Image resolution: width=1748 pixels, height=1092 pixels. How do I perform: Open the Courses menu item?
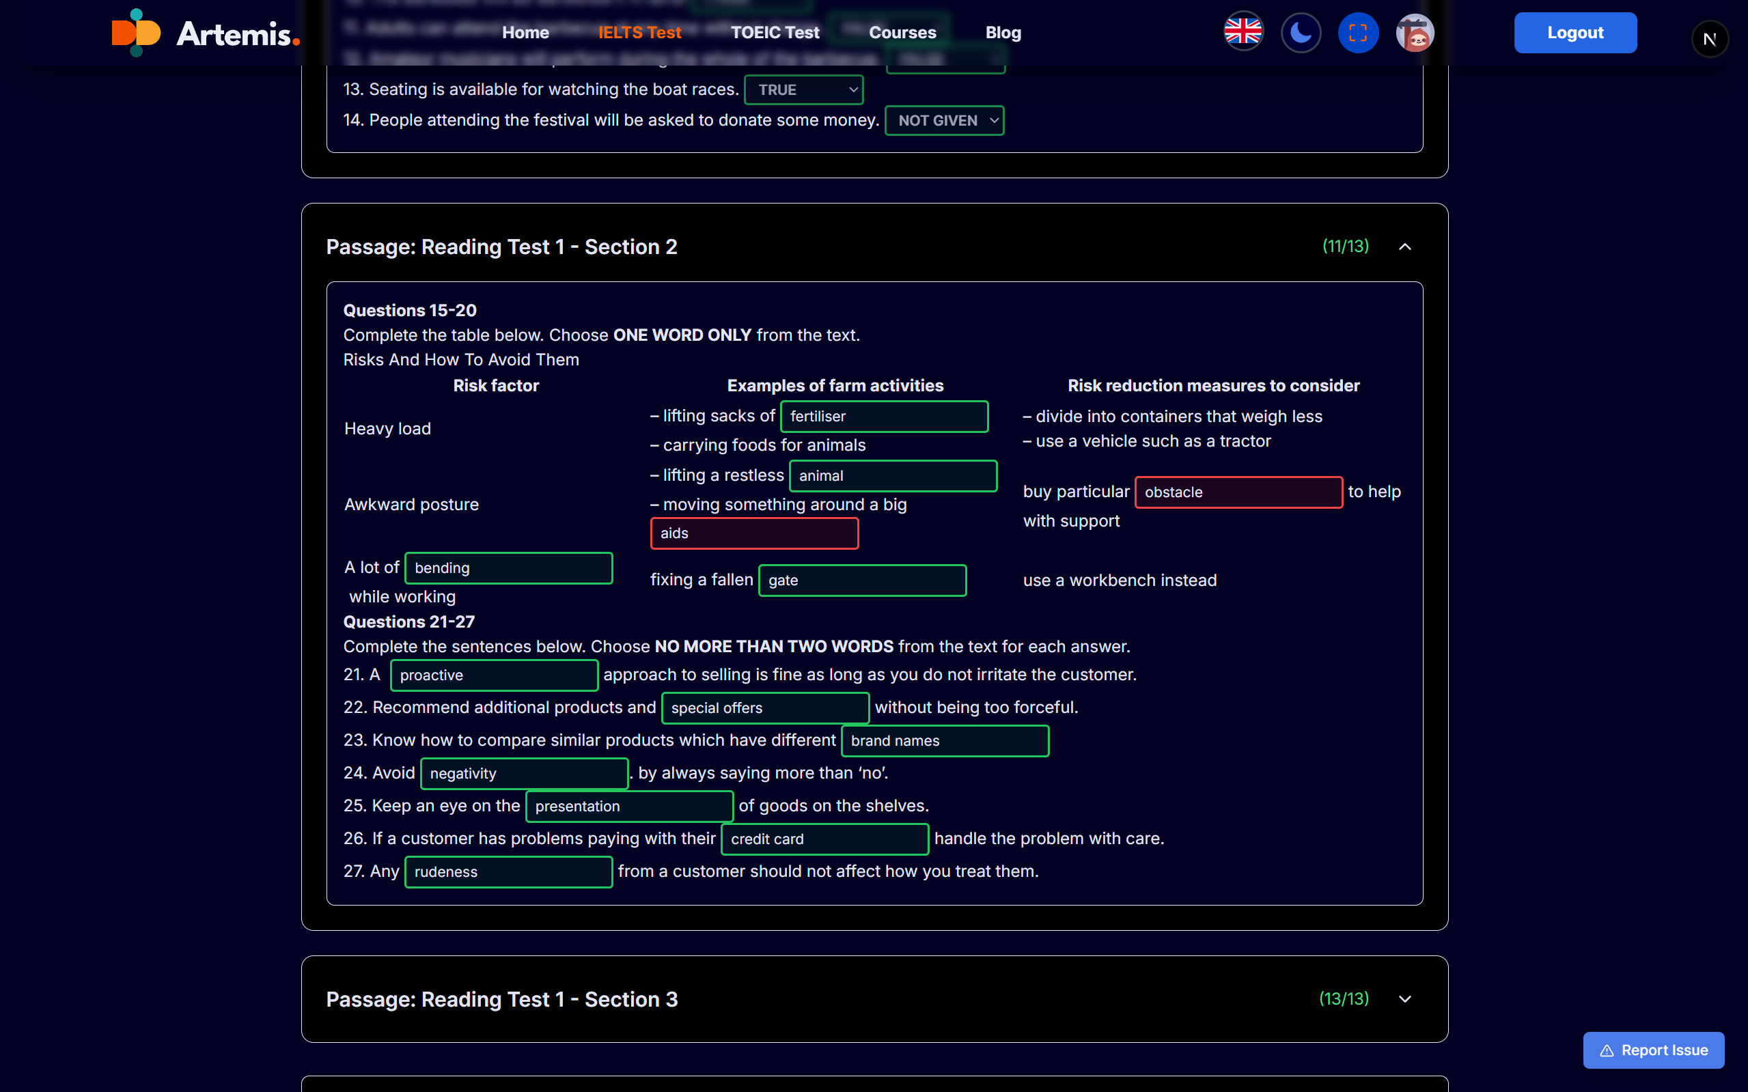pos(902,33)
